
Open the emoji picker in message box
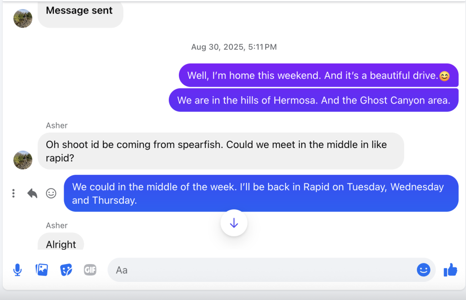423,270
